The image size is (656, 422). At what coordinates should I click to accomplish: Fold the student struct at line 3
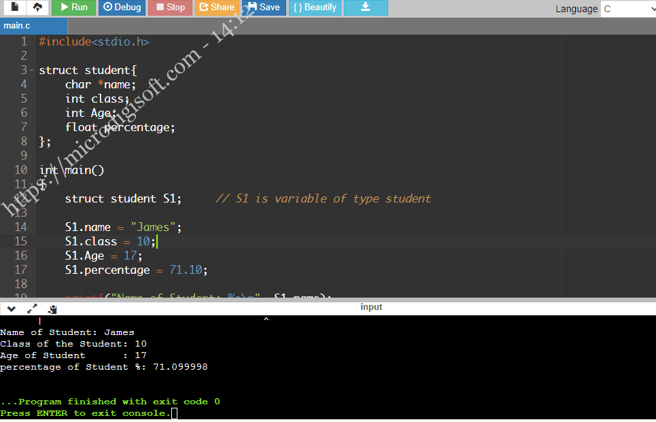tap(31, 70)
